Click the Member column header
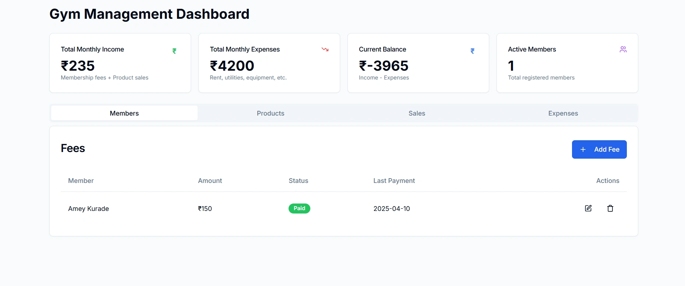Viewport: 685px width, 286px height. tap(81, 181)
